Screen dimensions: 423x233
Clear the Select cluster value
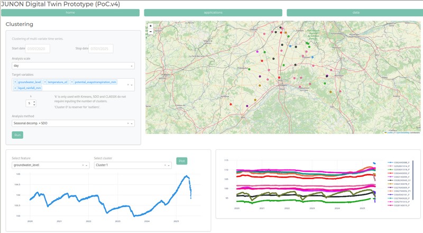pyautogui.click(x=165, y=165)
